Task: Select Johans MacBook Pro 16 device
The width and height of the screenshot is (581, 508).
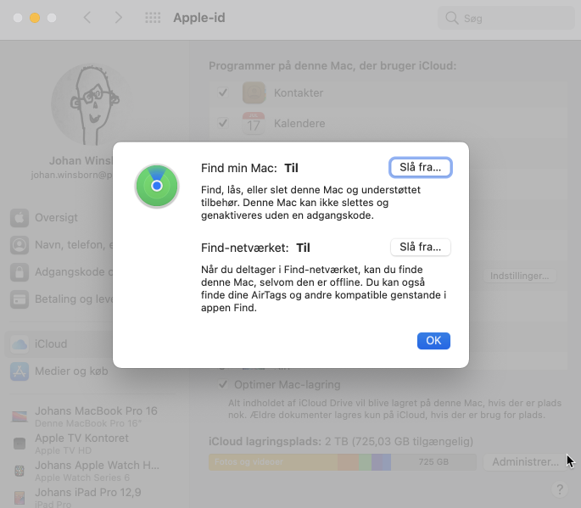Action: point(85,416)
